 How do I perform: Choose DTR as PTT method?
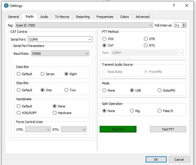149,39
